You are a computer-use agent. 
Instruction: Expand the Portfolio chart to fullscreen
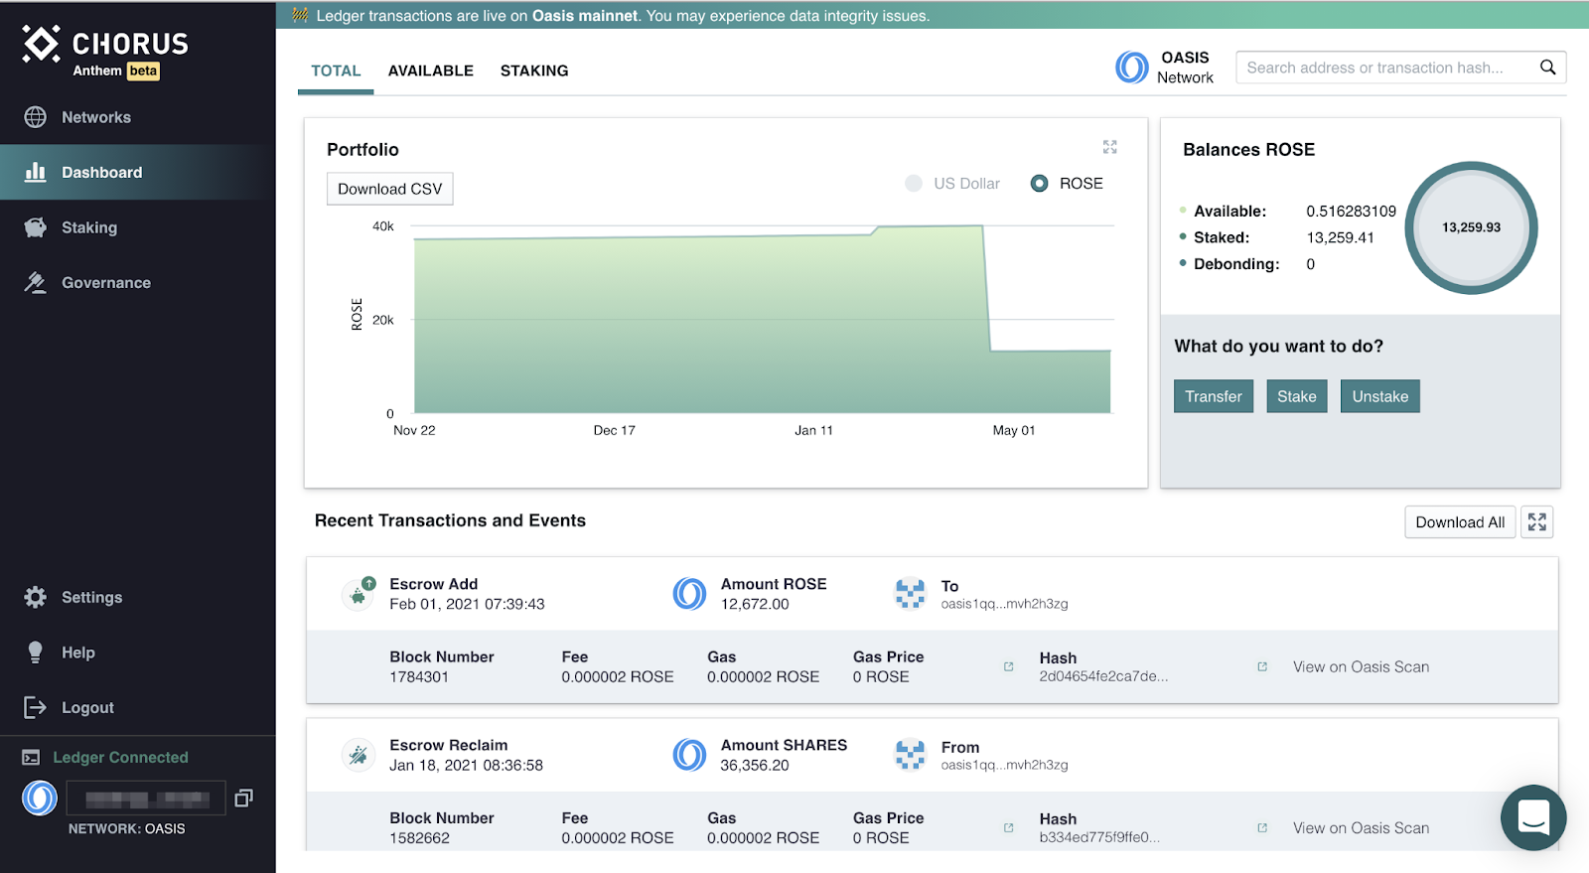pyautogui.click(x=1110, y=147)
